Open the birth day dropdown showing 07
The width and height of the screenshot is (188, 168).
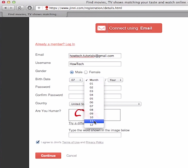[x=76, y=80]
